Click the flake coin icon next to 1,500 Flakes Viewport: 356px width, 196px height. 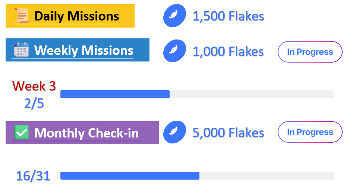(174, 16)
